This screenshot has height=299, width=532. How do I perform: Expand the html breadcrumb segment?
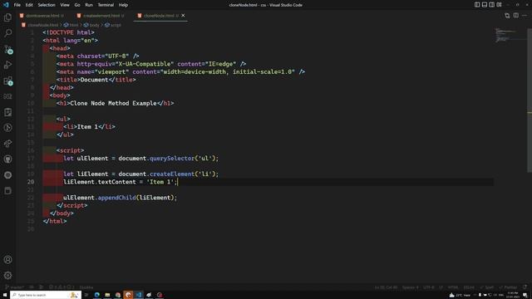[x=71, y=25]
